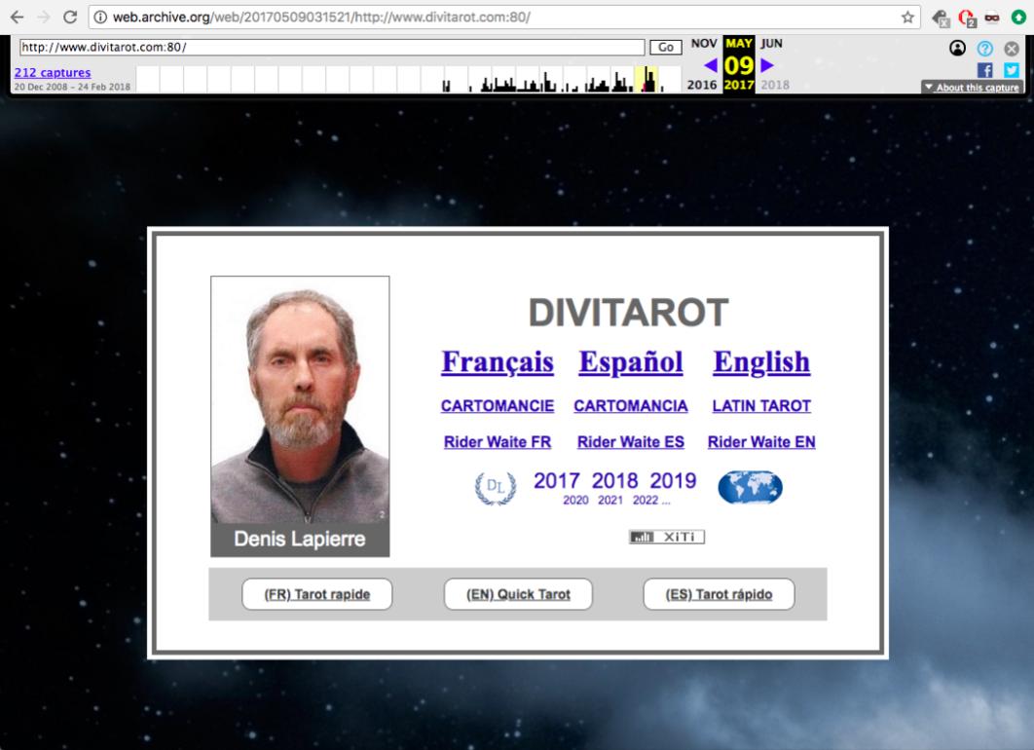The height and width of the screenshot is (750, 1034).
Task: Go to previous capture with left arrow
Action: 711,65
